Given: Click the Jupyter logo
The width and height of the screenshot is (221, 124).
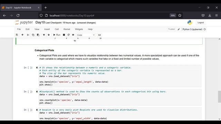Looking at the screenshot, I should [x=24, y=22].
